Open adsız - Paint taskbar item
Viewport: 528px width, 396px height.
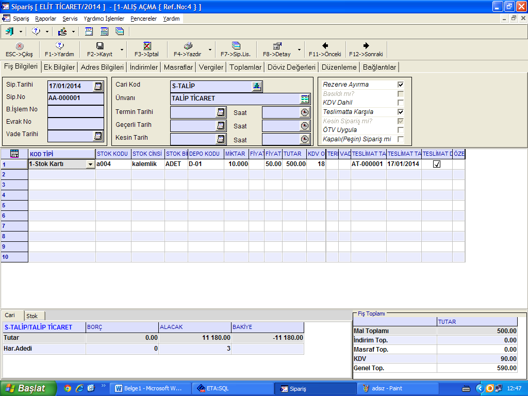tap(398, 388)
